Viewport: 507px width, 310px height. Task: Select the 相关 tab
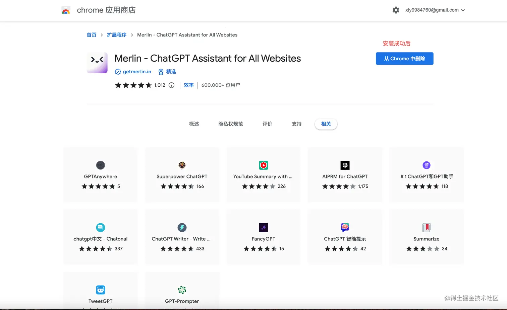tap(326, 124)
